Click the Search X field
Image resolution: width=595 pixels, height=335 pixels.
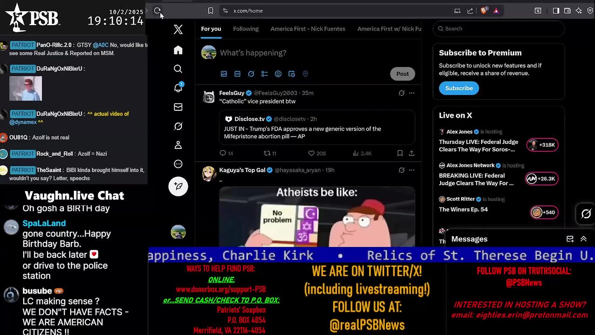(499, 29)
